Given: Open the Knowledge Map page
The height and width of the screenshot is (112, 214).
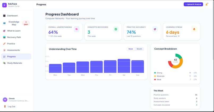Looking at the screenshot, I should coord(16,23).
